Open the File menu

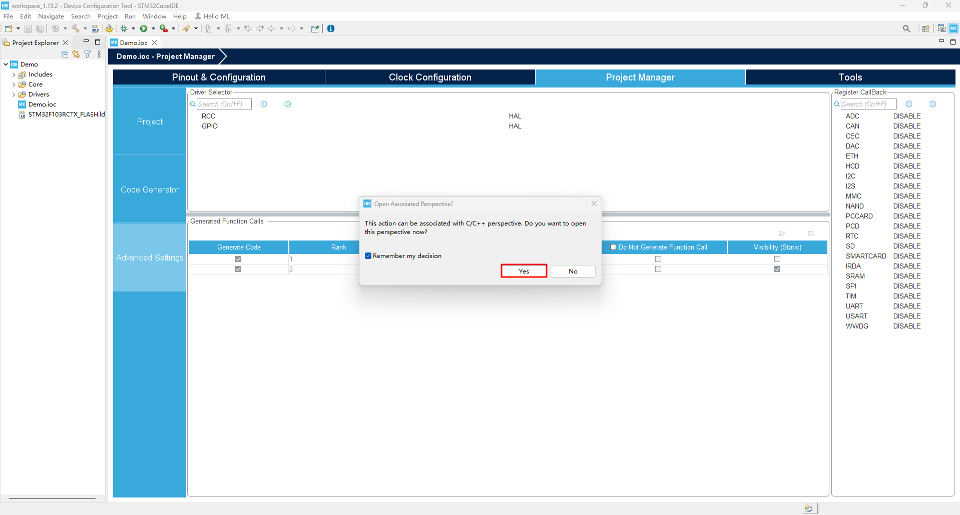(x=8, y=16)
